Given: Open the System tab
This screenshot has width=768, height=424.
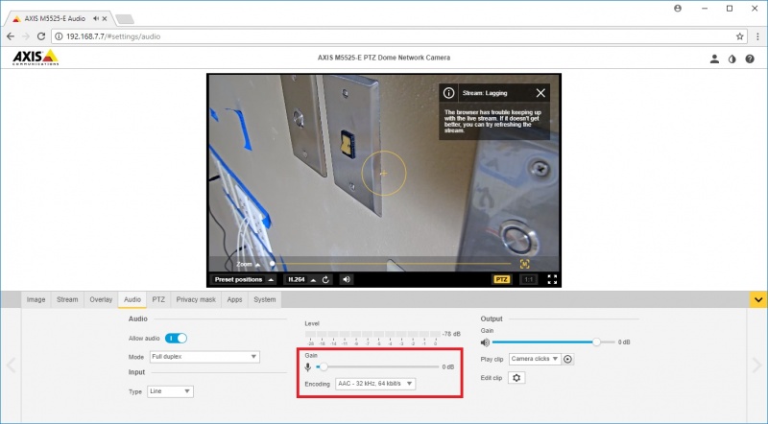Looking at the screenshot, I should pyautogui.click(x=265, y=299).
